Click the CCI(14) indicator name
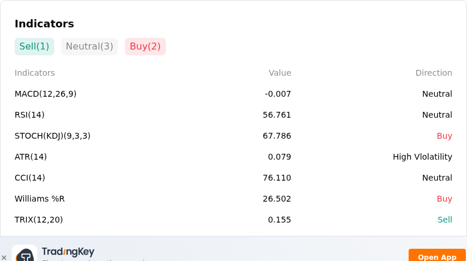This screenshot has width=467, height=261. tap(30, 178)
